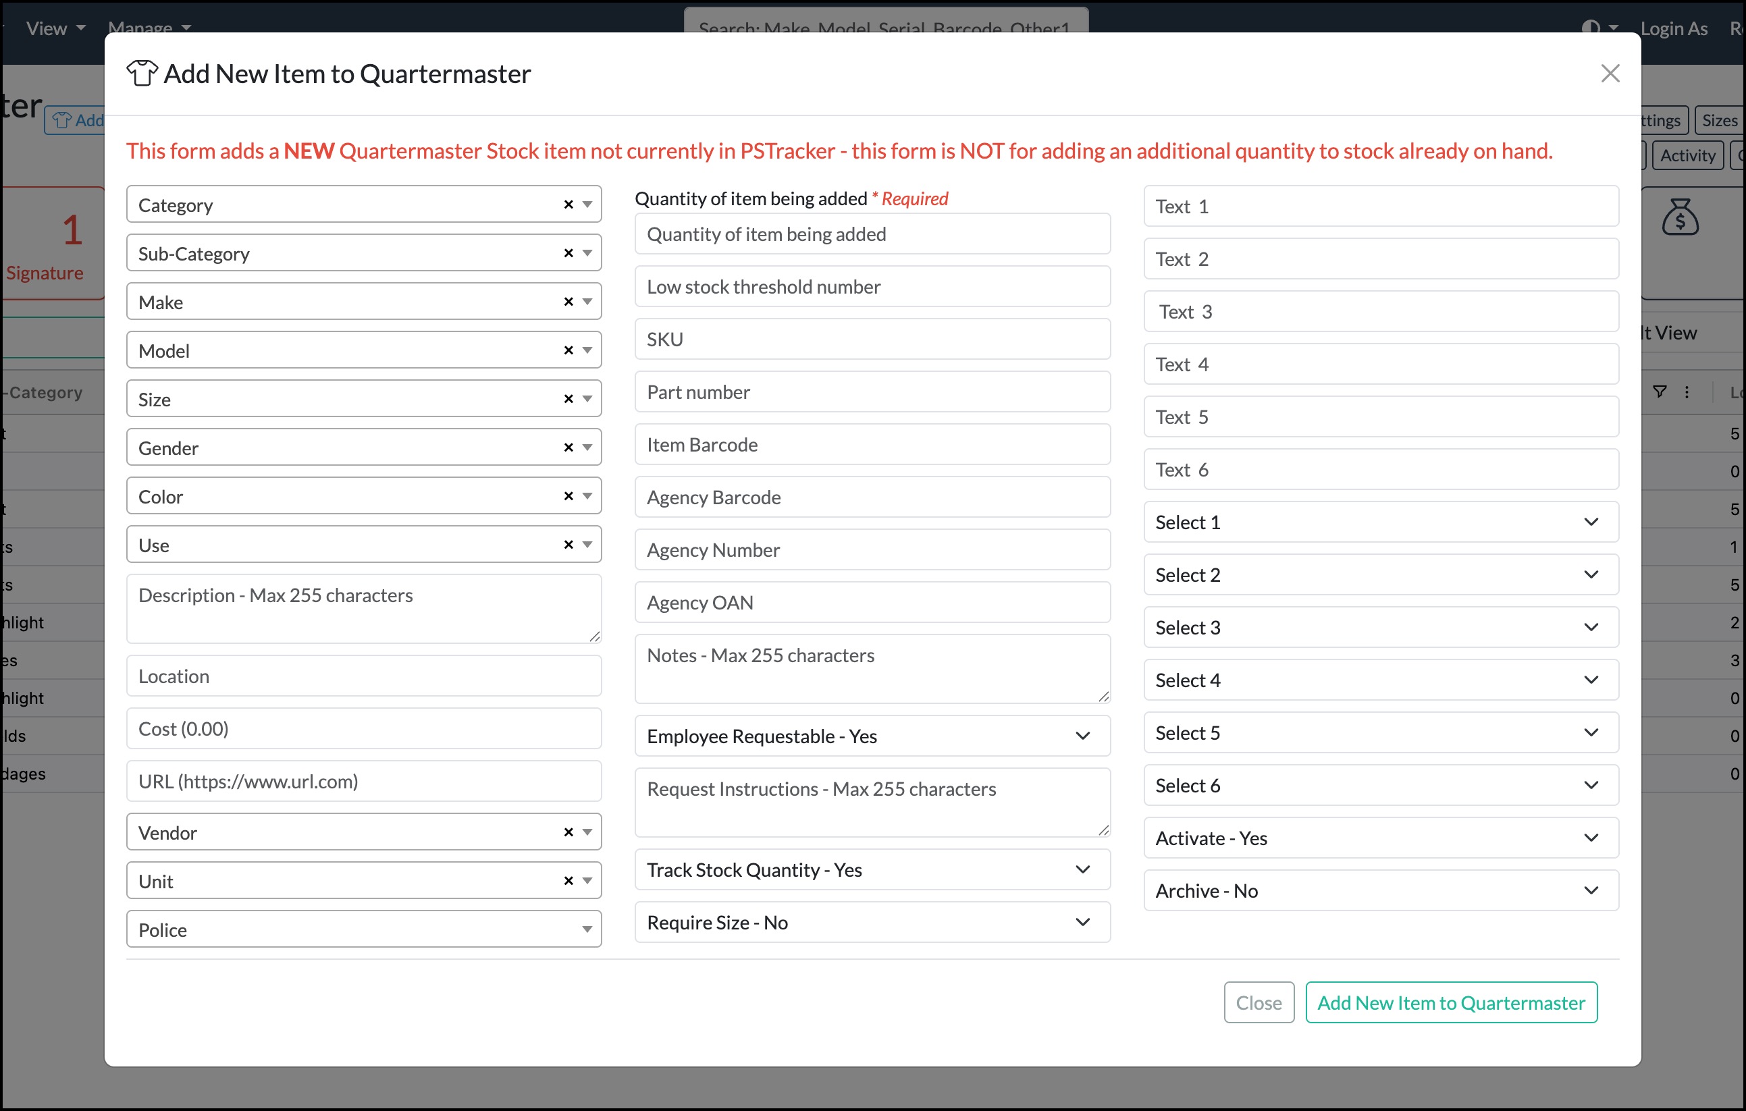Open the Select 6 dropdown
1746x1111 pixels.
(1381, 786)
